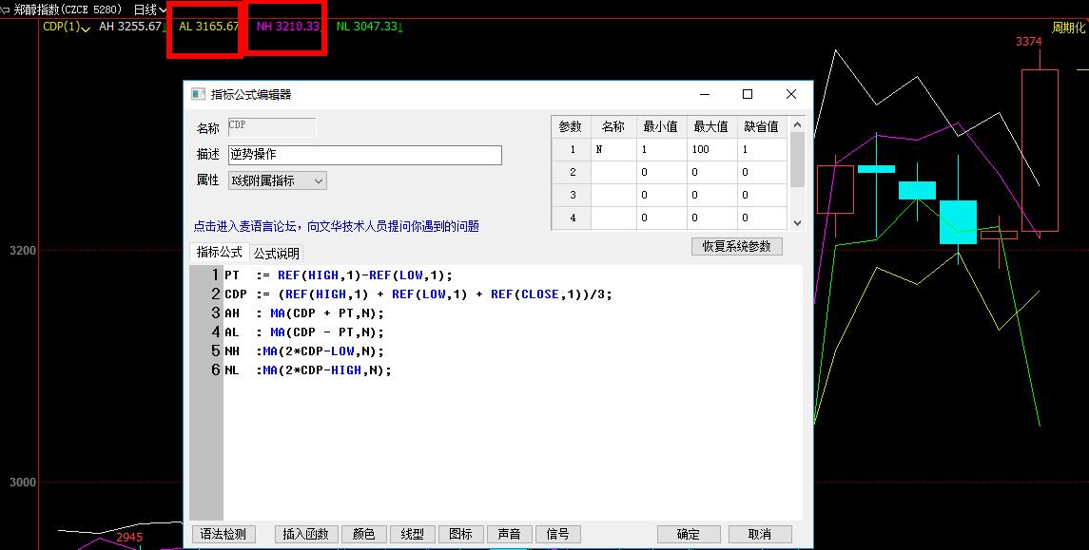The height and width of the screenshot is (550, 1089).
Task: Click formula line 6 NL expression
Action: point(307,370)
